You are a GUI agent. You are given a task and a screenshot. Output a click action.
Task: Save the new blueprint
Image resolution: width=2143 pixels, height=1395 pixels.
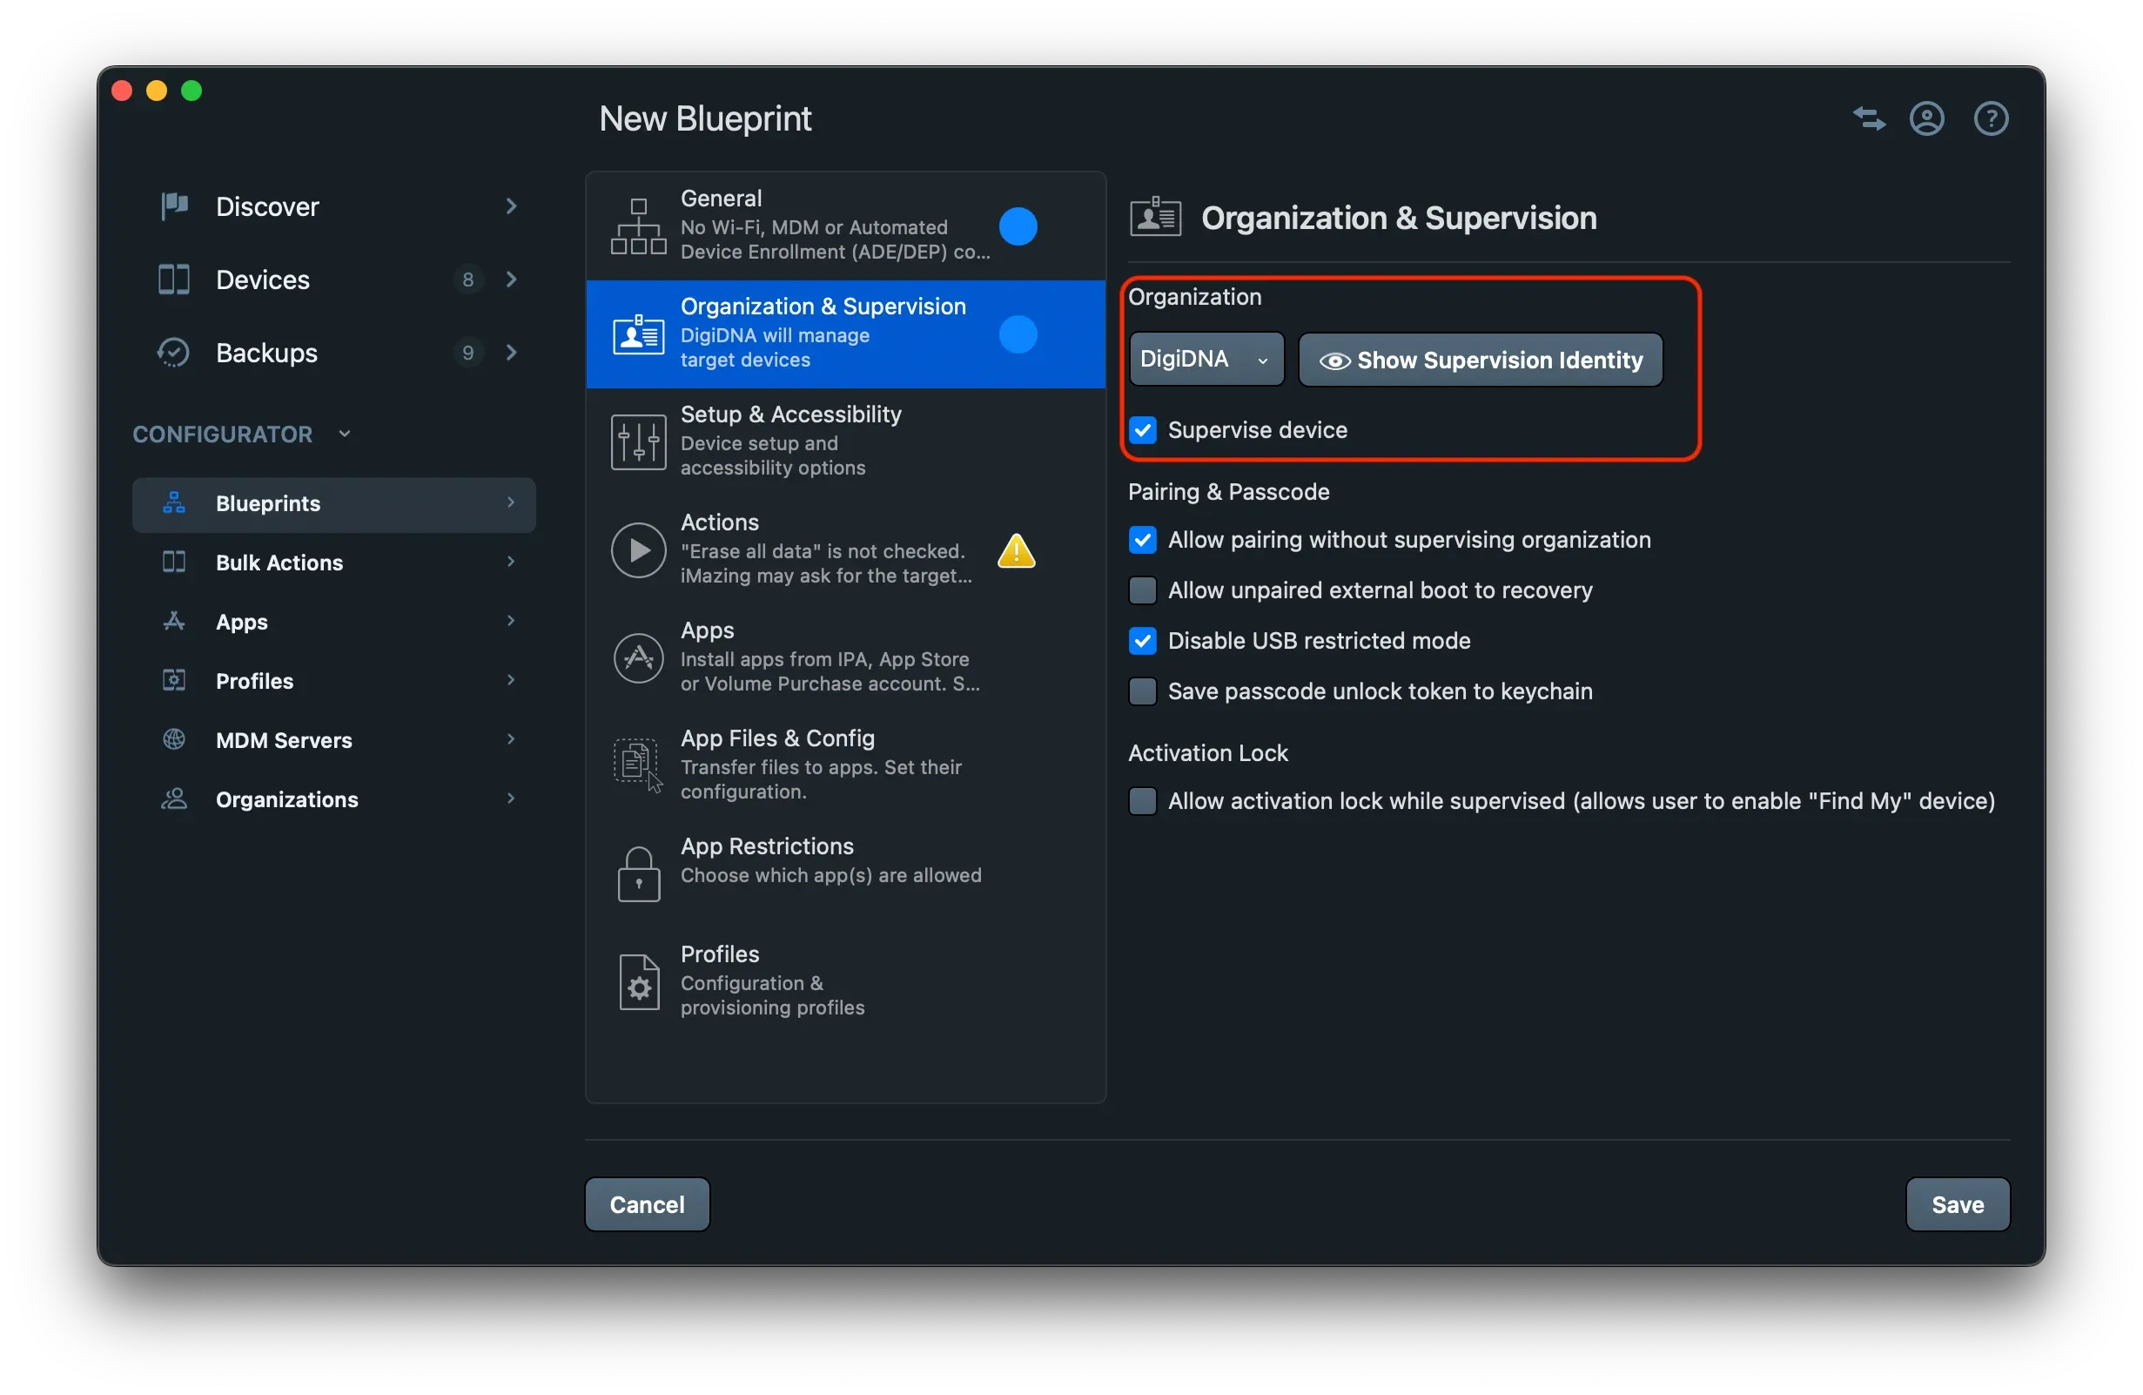pyautogui.click(x=1957, y=1204)
